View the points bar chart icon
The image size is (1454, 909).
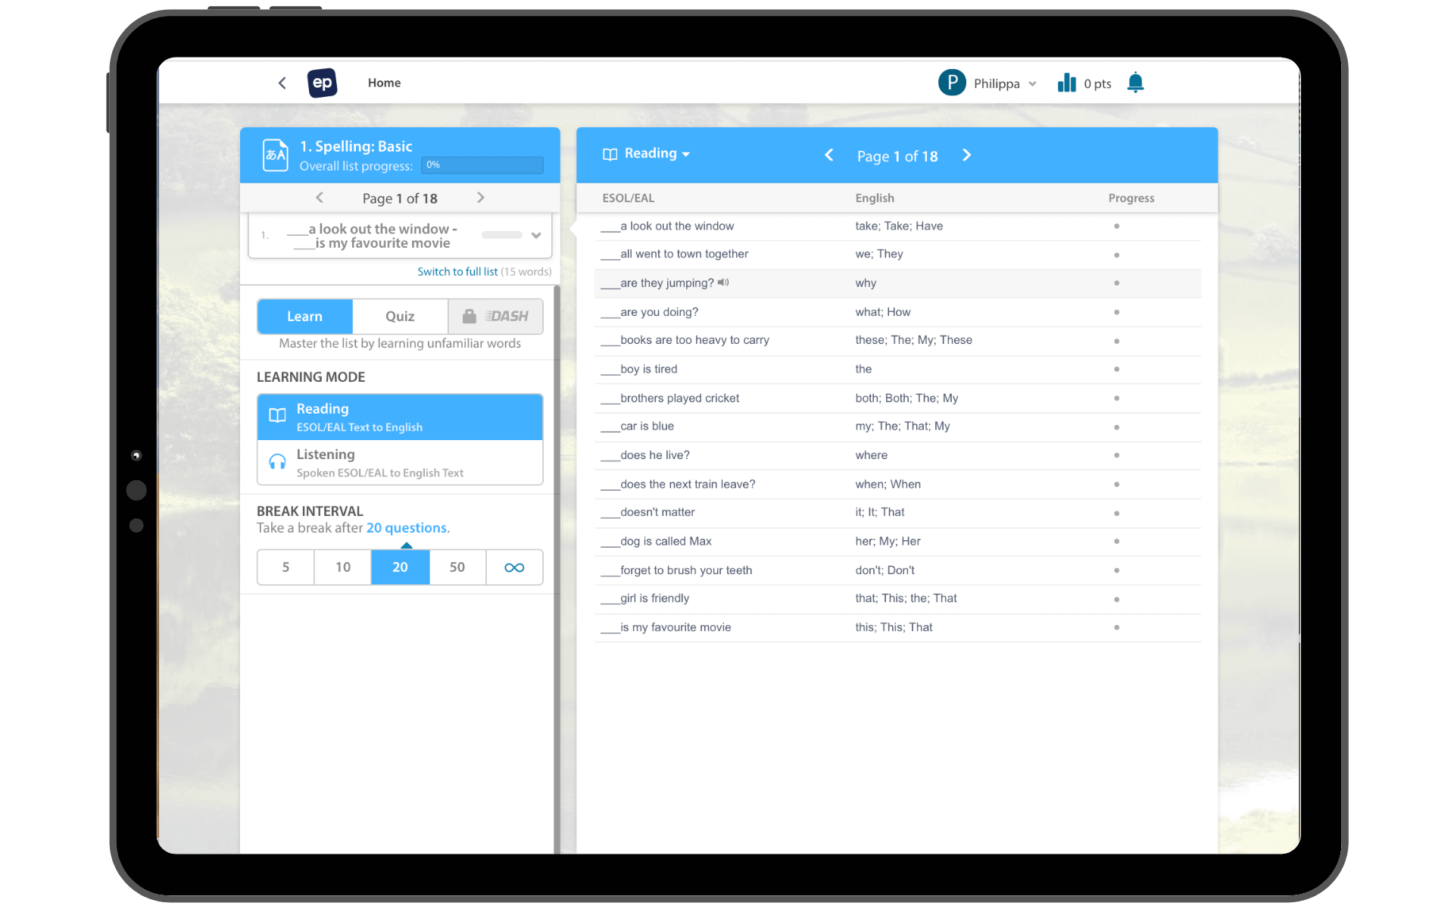(x=1066, y=83)
